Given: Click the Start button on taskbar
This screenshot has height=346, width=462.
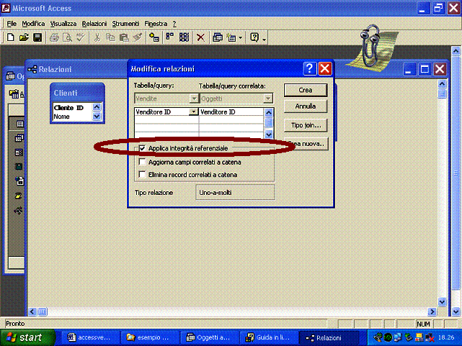Looking at the screenshot, I should tap(27, 337).
